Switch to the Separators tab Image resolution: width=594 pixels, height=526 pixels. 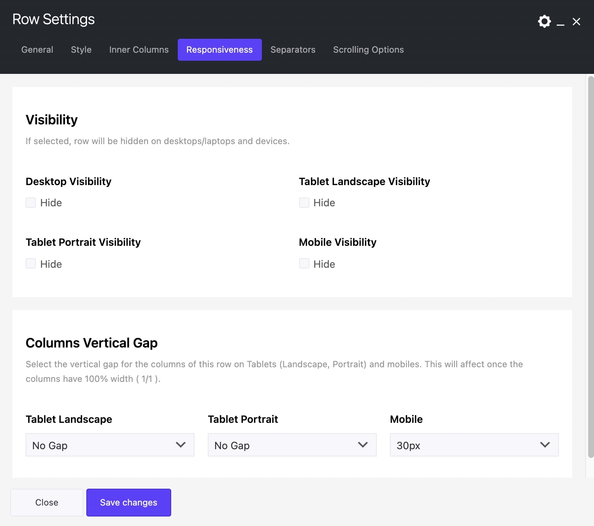click(x=293, y=50)
